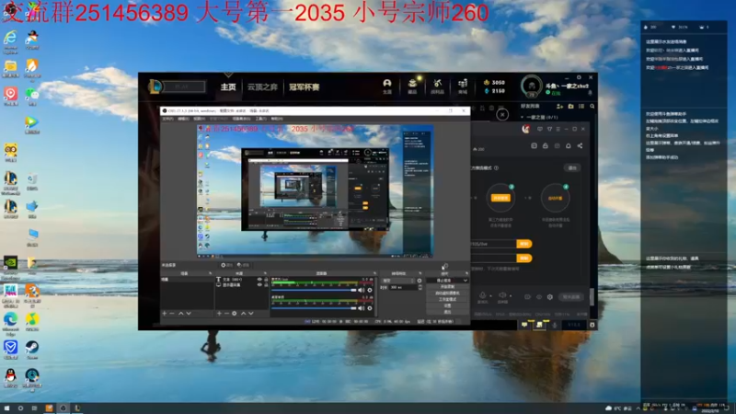This screenshot has width=736, height=414.
Task: Mute first audio mixer channel speaker icon
Action: point(362,290)
